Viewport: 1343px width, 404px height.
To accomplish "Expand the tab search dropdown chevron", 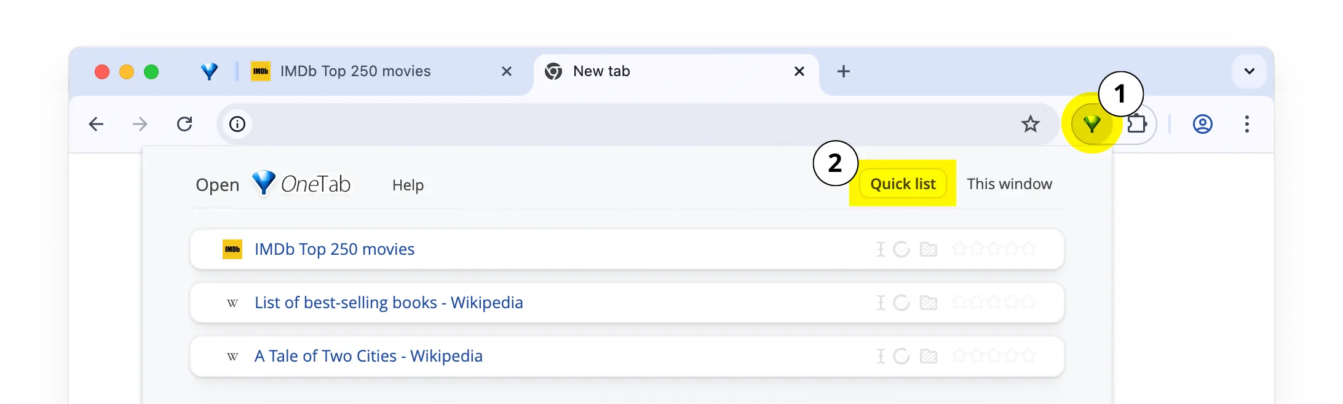I will click(1249, 71).
